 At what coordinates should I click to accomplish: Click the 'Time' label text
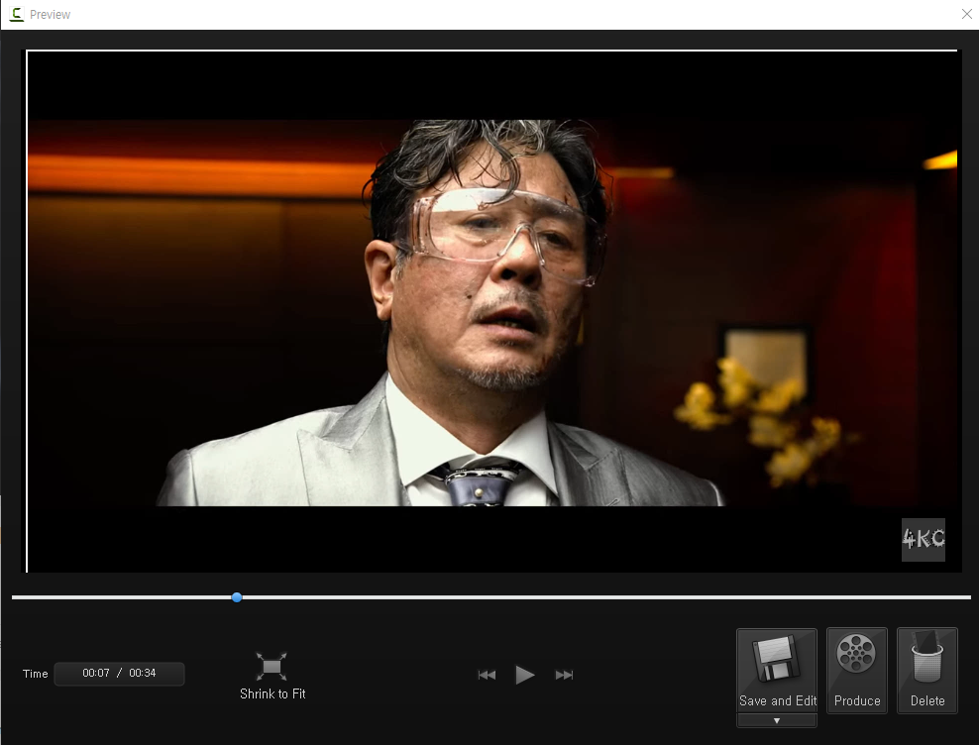[35, 674]
